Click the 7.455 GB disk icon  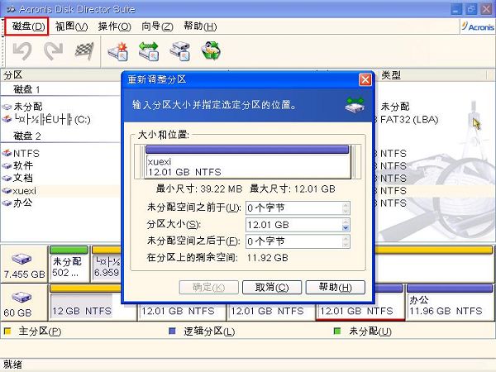(21, 259)
